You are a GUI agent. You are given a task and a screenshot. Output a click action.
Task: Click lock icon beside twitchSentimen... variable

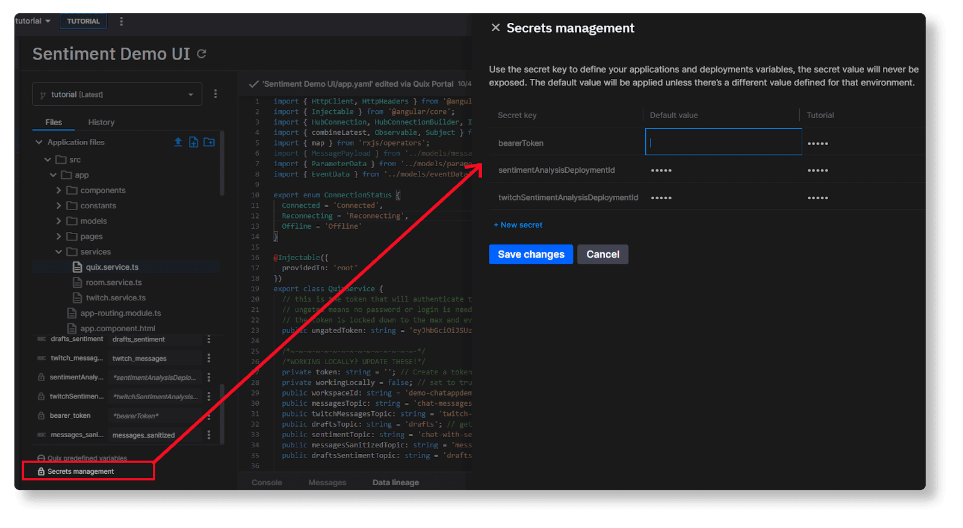(42, 396)
